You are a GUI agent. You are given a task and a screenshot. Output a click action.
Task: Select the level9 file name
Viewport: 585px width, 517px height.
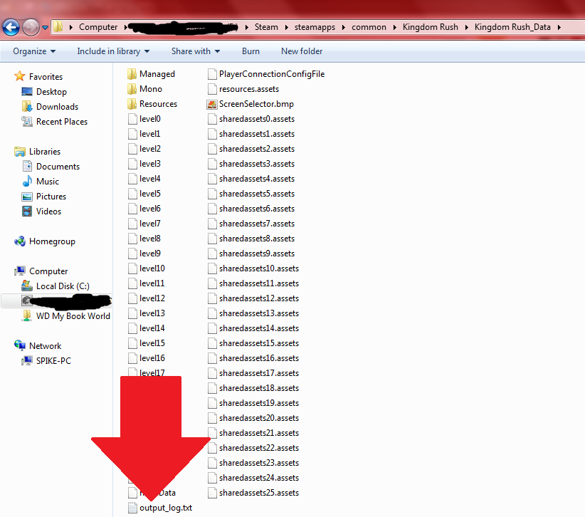point(150,254)
